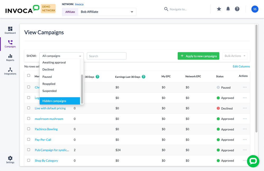The width and height of the screenshot is (264, 171).
Task: Select Hidden campaigns filter option
Action: [x=60, y=101]
